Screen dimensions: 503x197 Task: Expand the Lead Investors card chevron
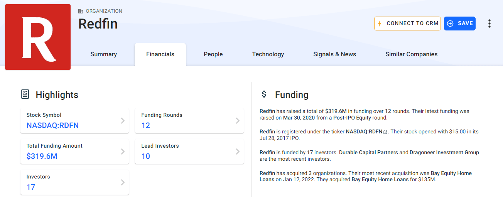238,152
